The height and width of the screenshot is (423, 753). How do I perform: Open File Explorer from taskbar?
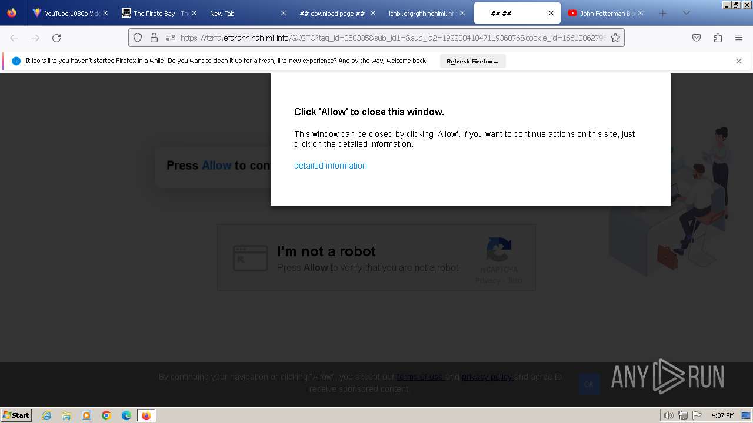point(66,415)
